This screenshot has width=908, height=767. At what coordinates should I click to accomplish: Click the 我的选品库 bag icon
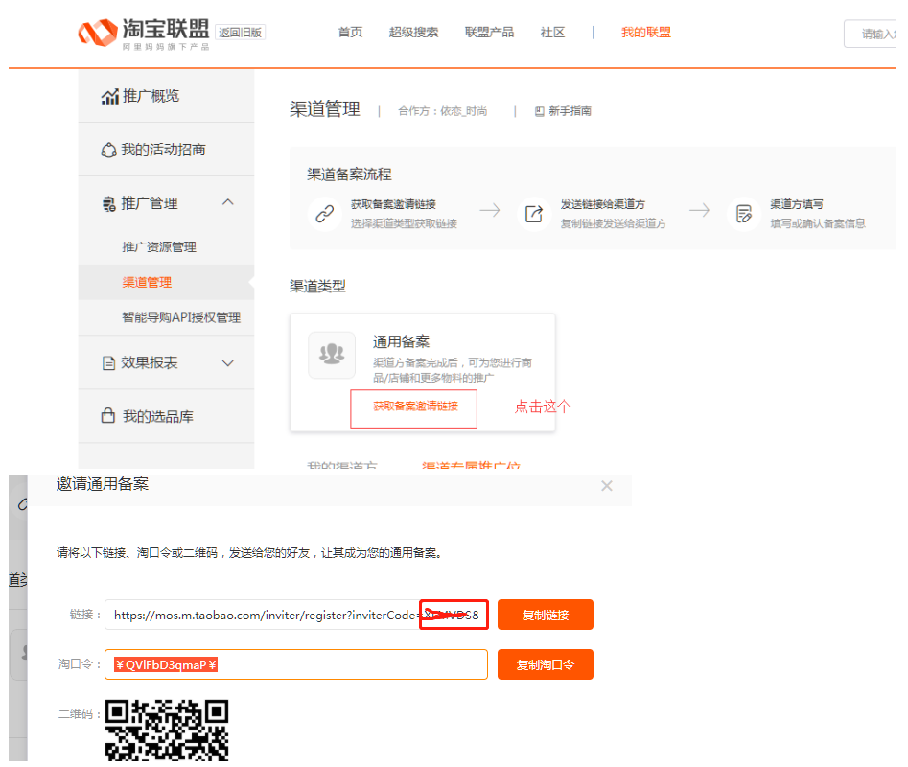pos(108,416)
